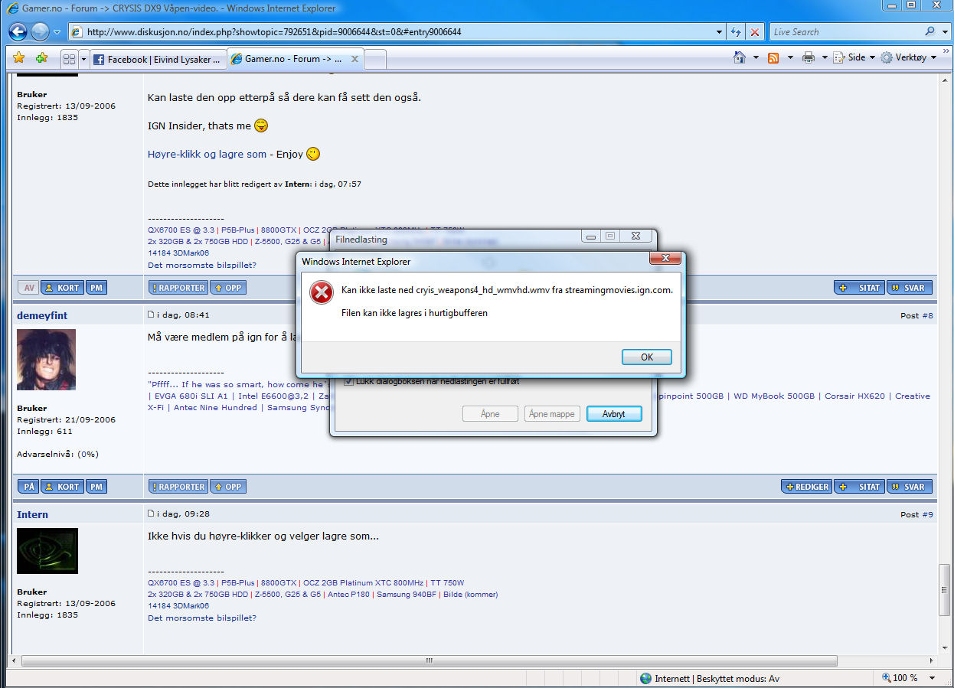Open the Favorites Center star icon
Image resolution: width=954 pixels, height=688 pixels.
pos(19,58)
